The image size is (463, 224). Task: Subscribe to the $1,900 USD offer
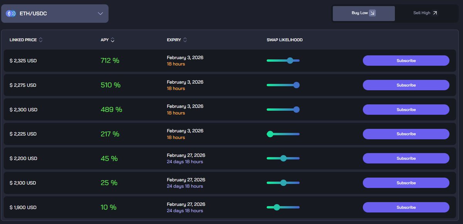[406, 207]
